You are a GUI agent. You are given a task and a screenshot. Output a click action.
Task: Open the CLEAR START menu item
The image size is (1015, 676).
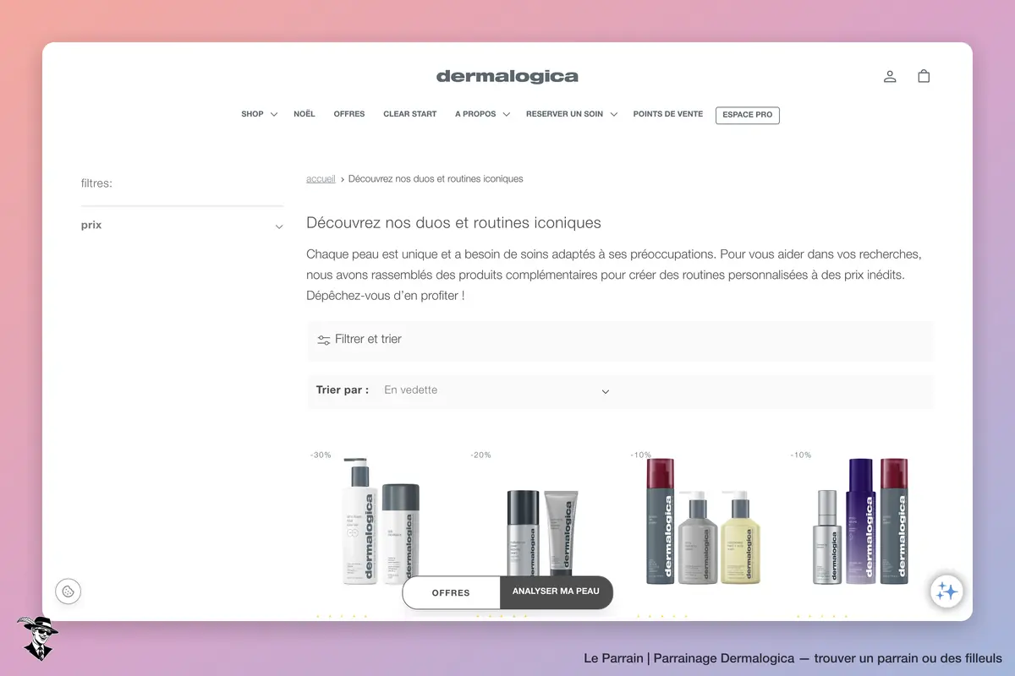click(410, 114)
